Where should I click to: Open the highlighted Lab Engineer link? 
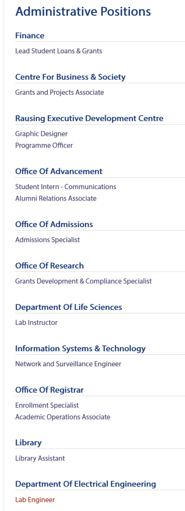point(35,500)
